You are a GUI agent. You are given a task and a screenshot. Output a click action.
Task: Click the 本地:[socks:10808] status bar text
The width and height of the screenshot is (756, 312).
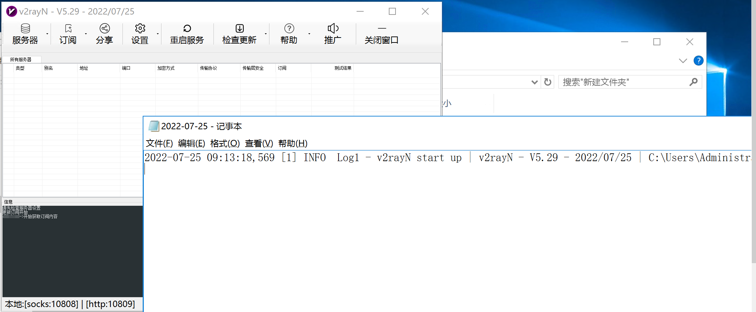pyautogui.click(x=41, y=304)
